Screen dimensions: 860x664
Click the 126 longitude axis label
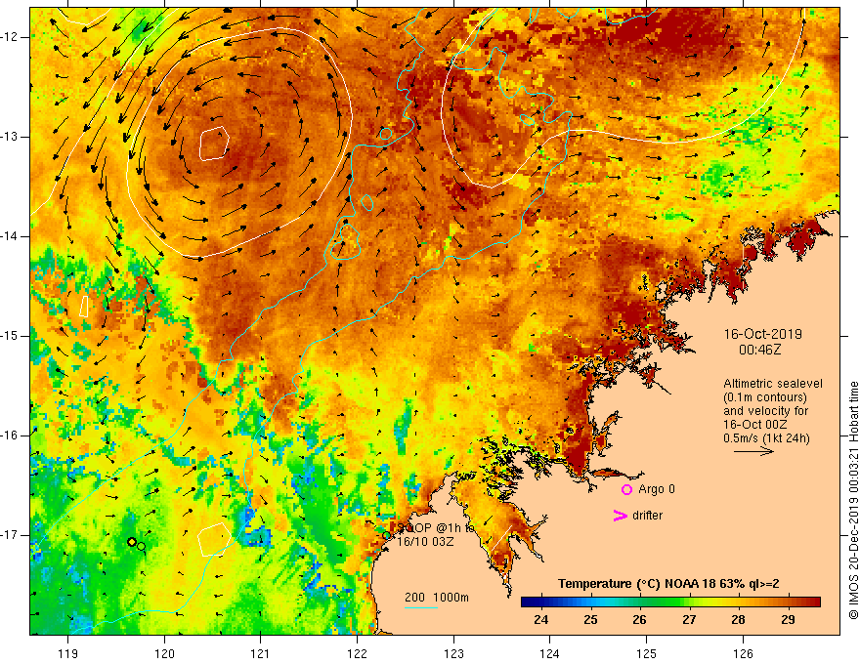(x=743, y=653)
